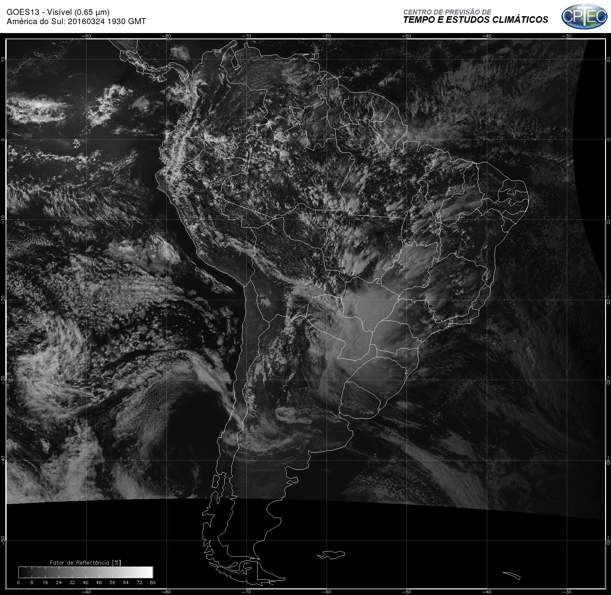This screenshot has height=595, width=611.
Task: Click the '-80' longitude label on top axis
Action: tap(166, 36)
